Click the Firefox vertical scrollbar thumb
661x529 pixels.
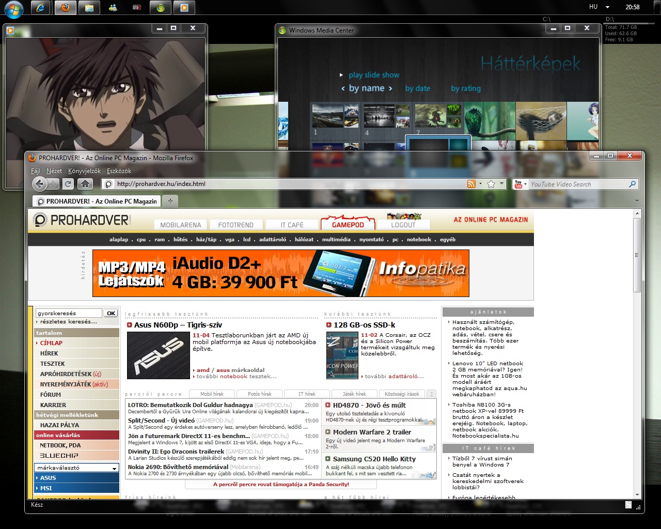637,255
